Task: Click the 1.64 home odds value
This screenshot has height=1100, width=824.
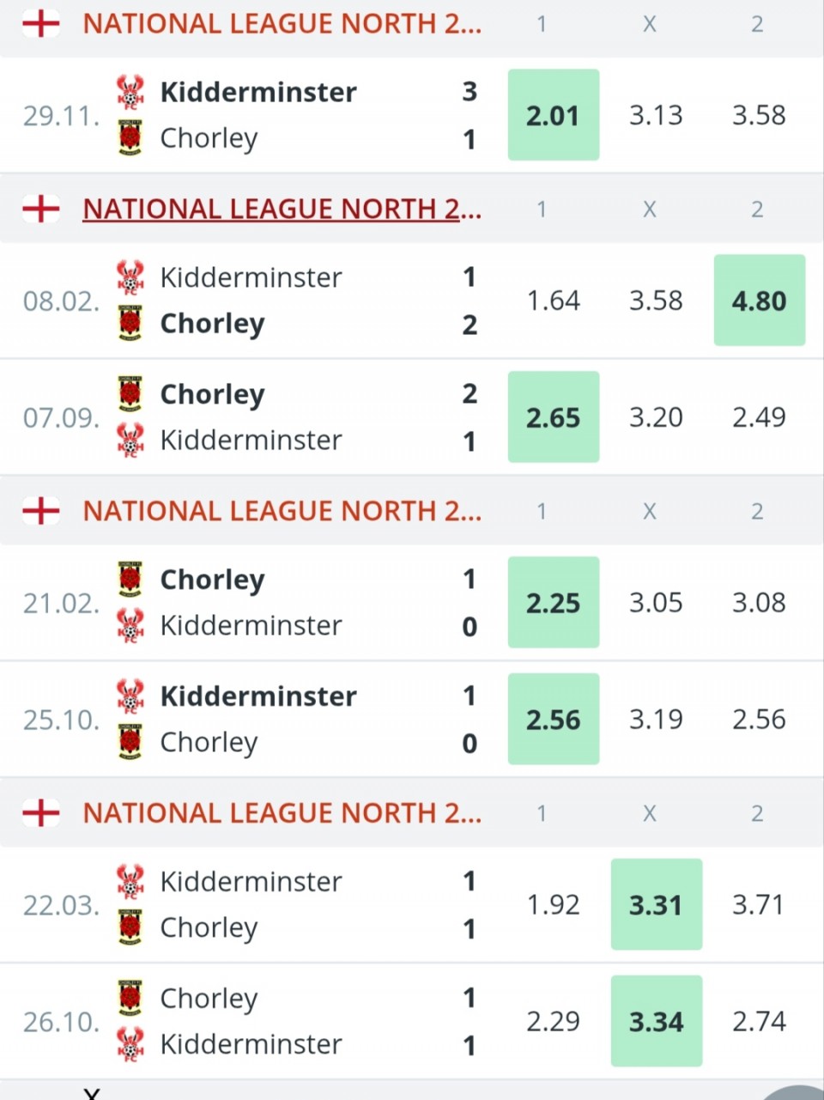Action: click(554, 301)
